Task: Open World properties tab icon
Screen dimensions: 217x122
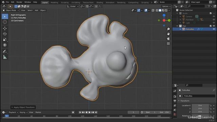Action: pyautogui.click(x=175, y=115)
